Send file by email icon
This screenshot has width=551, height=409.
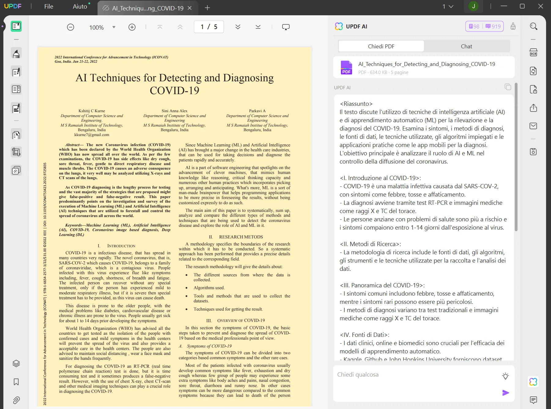[533, 126]
